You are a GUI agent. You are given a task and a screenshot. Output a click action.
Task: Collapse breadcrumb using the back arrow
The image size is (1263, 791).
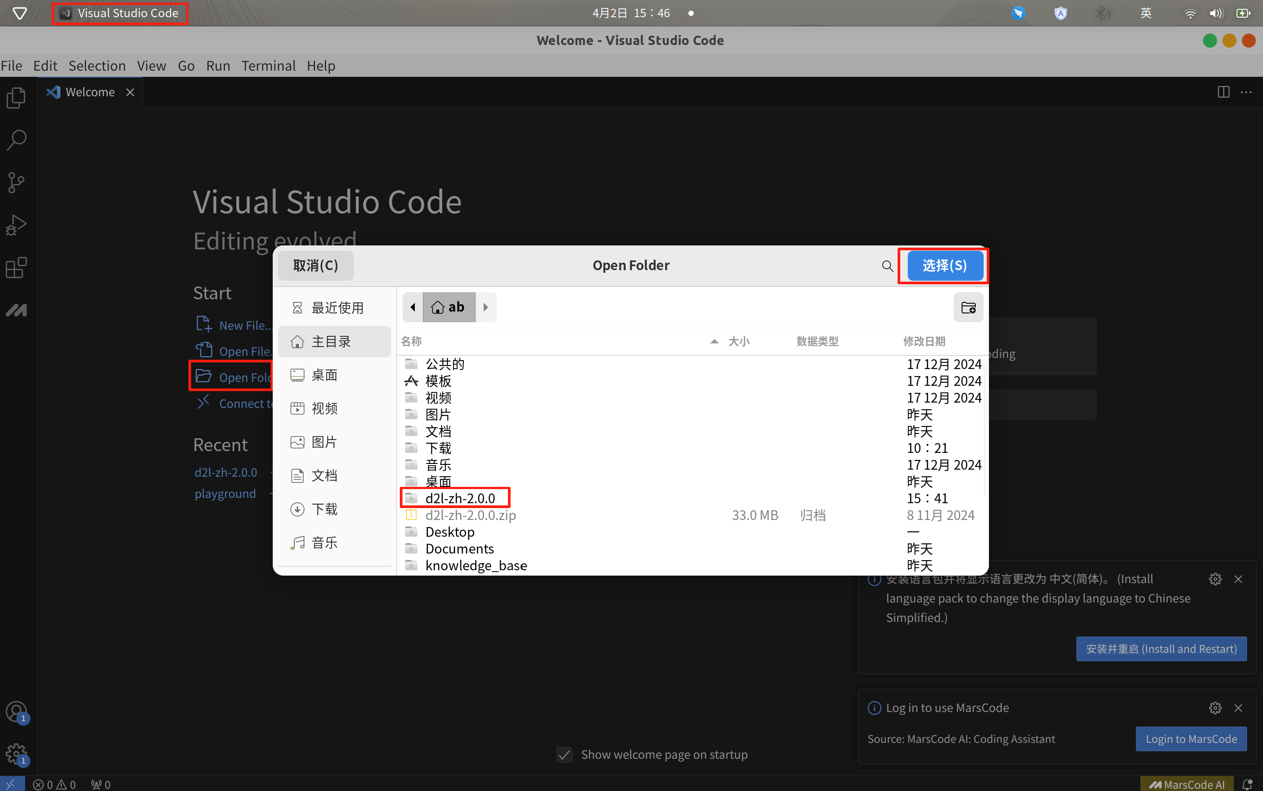click(413, 307)
